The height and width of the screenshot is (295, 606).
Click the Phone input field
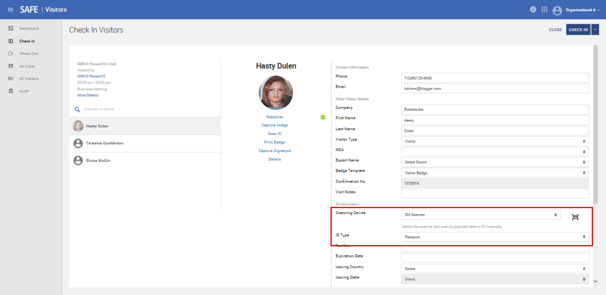(x=495, y=78)
